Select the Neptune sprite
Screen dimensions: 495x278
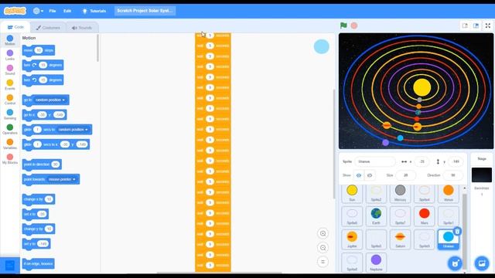pyautogui.click(x=376, y=263)
